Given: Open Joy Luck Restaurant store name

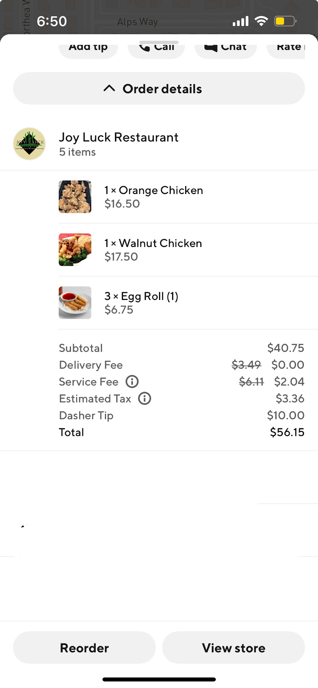Looking at the screenshot, I should coord(119,137).
